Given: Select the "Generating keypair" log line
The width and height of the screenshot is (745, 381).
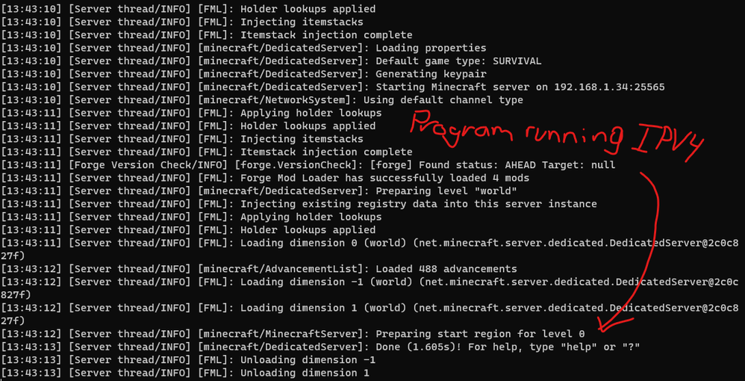Looking at the screenshot, I should [244, 74].
